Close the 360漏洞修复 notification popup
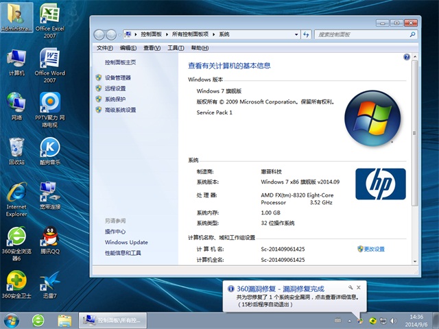 coord(359,288)
